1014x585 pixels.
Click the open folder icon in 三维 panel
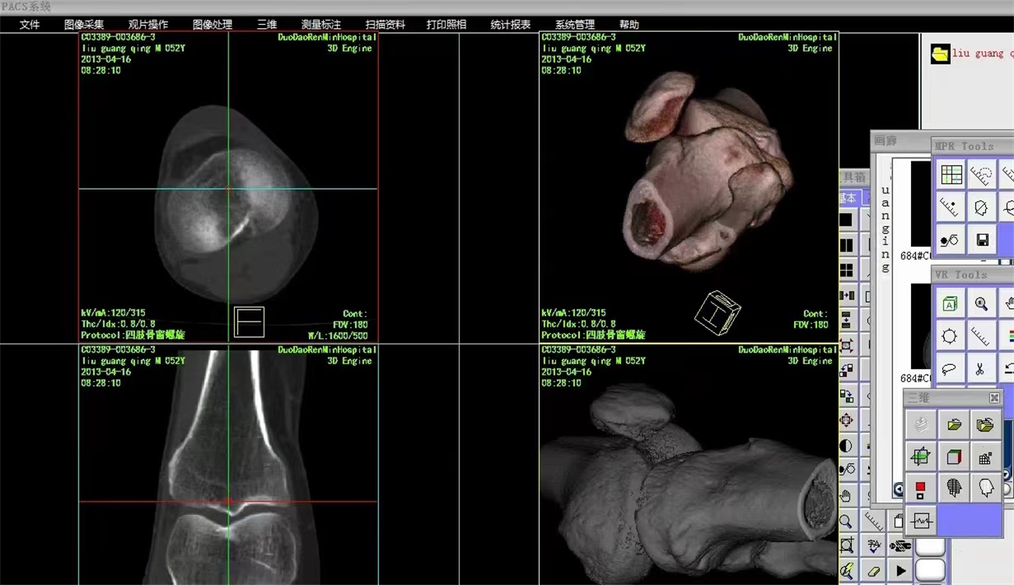click(953, 424)
